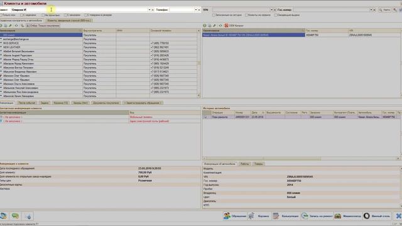The height and width of the screenshot is (226, 402).
Task: Open Запись на ремонт
Action: coord(317,216)
